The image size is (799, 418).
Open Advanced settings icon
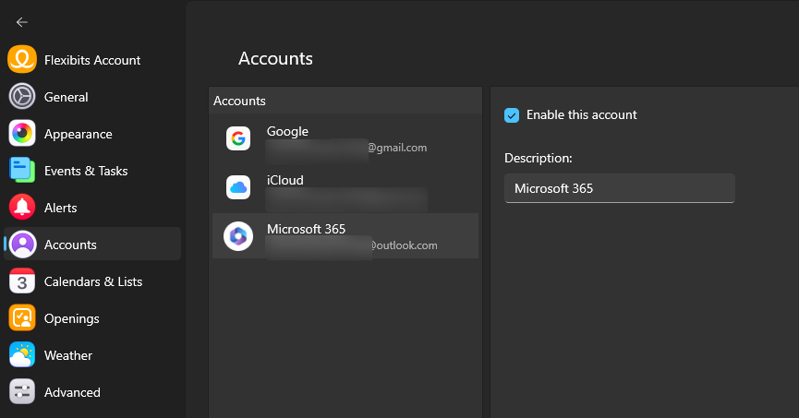[22, 392]
